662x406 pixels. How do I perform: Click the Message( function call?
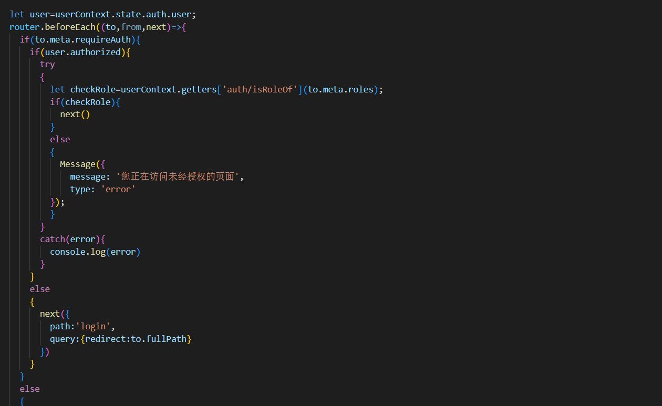click(x=80, y=164)
